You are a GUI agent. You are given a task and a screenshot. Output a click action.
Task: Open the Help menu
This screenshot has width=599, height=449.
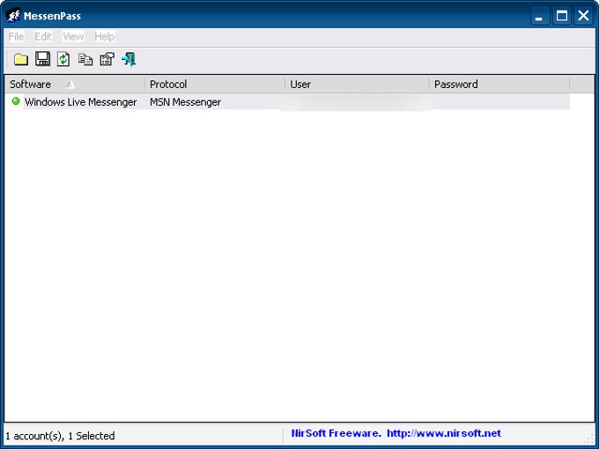[104, 37]
